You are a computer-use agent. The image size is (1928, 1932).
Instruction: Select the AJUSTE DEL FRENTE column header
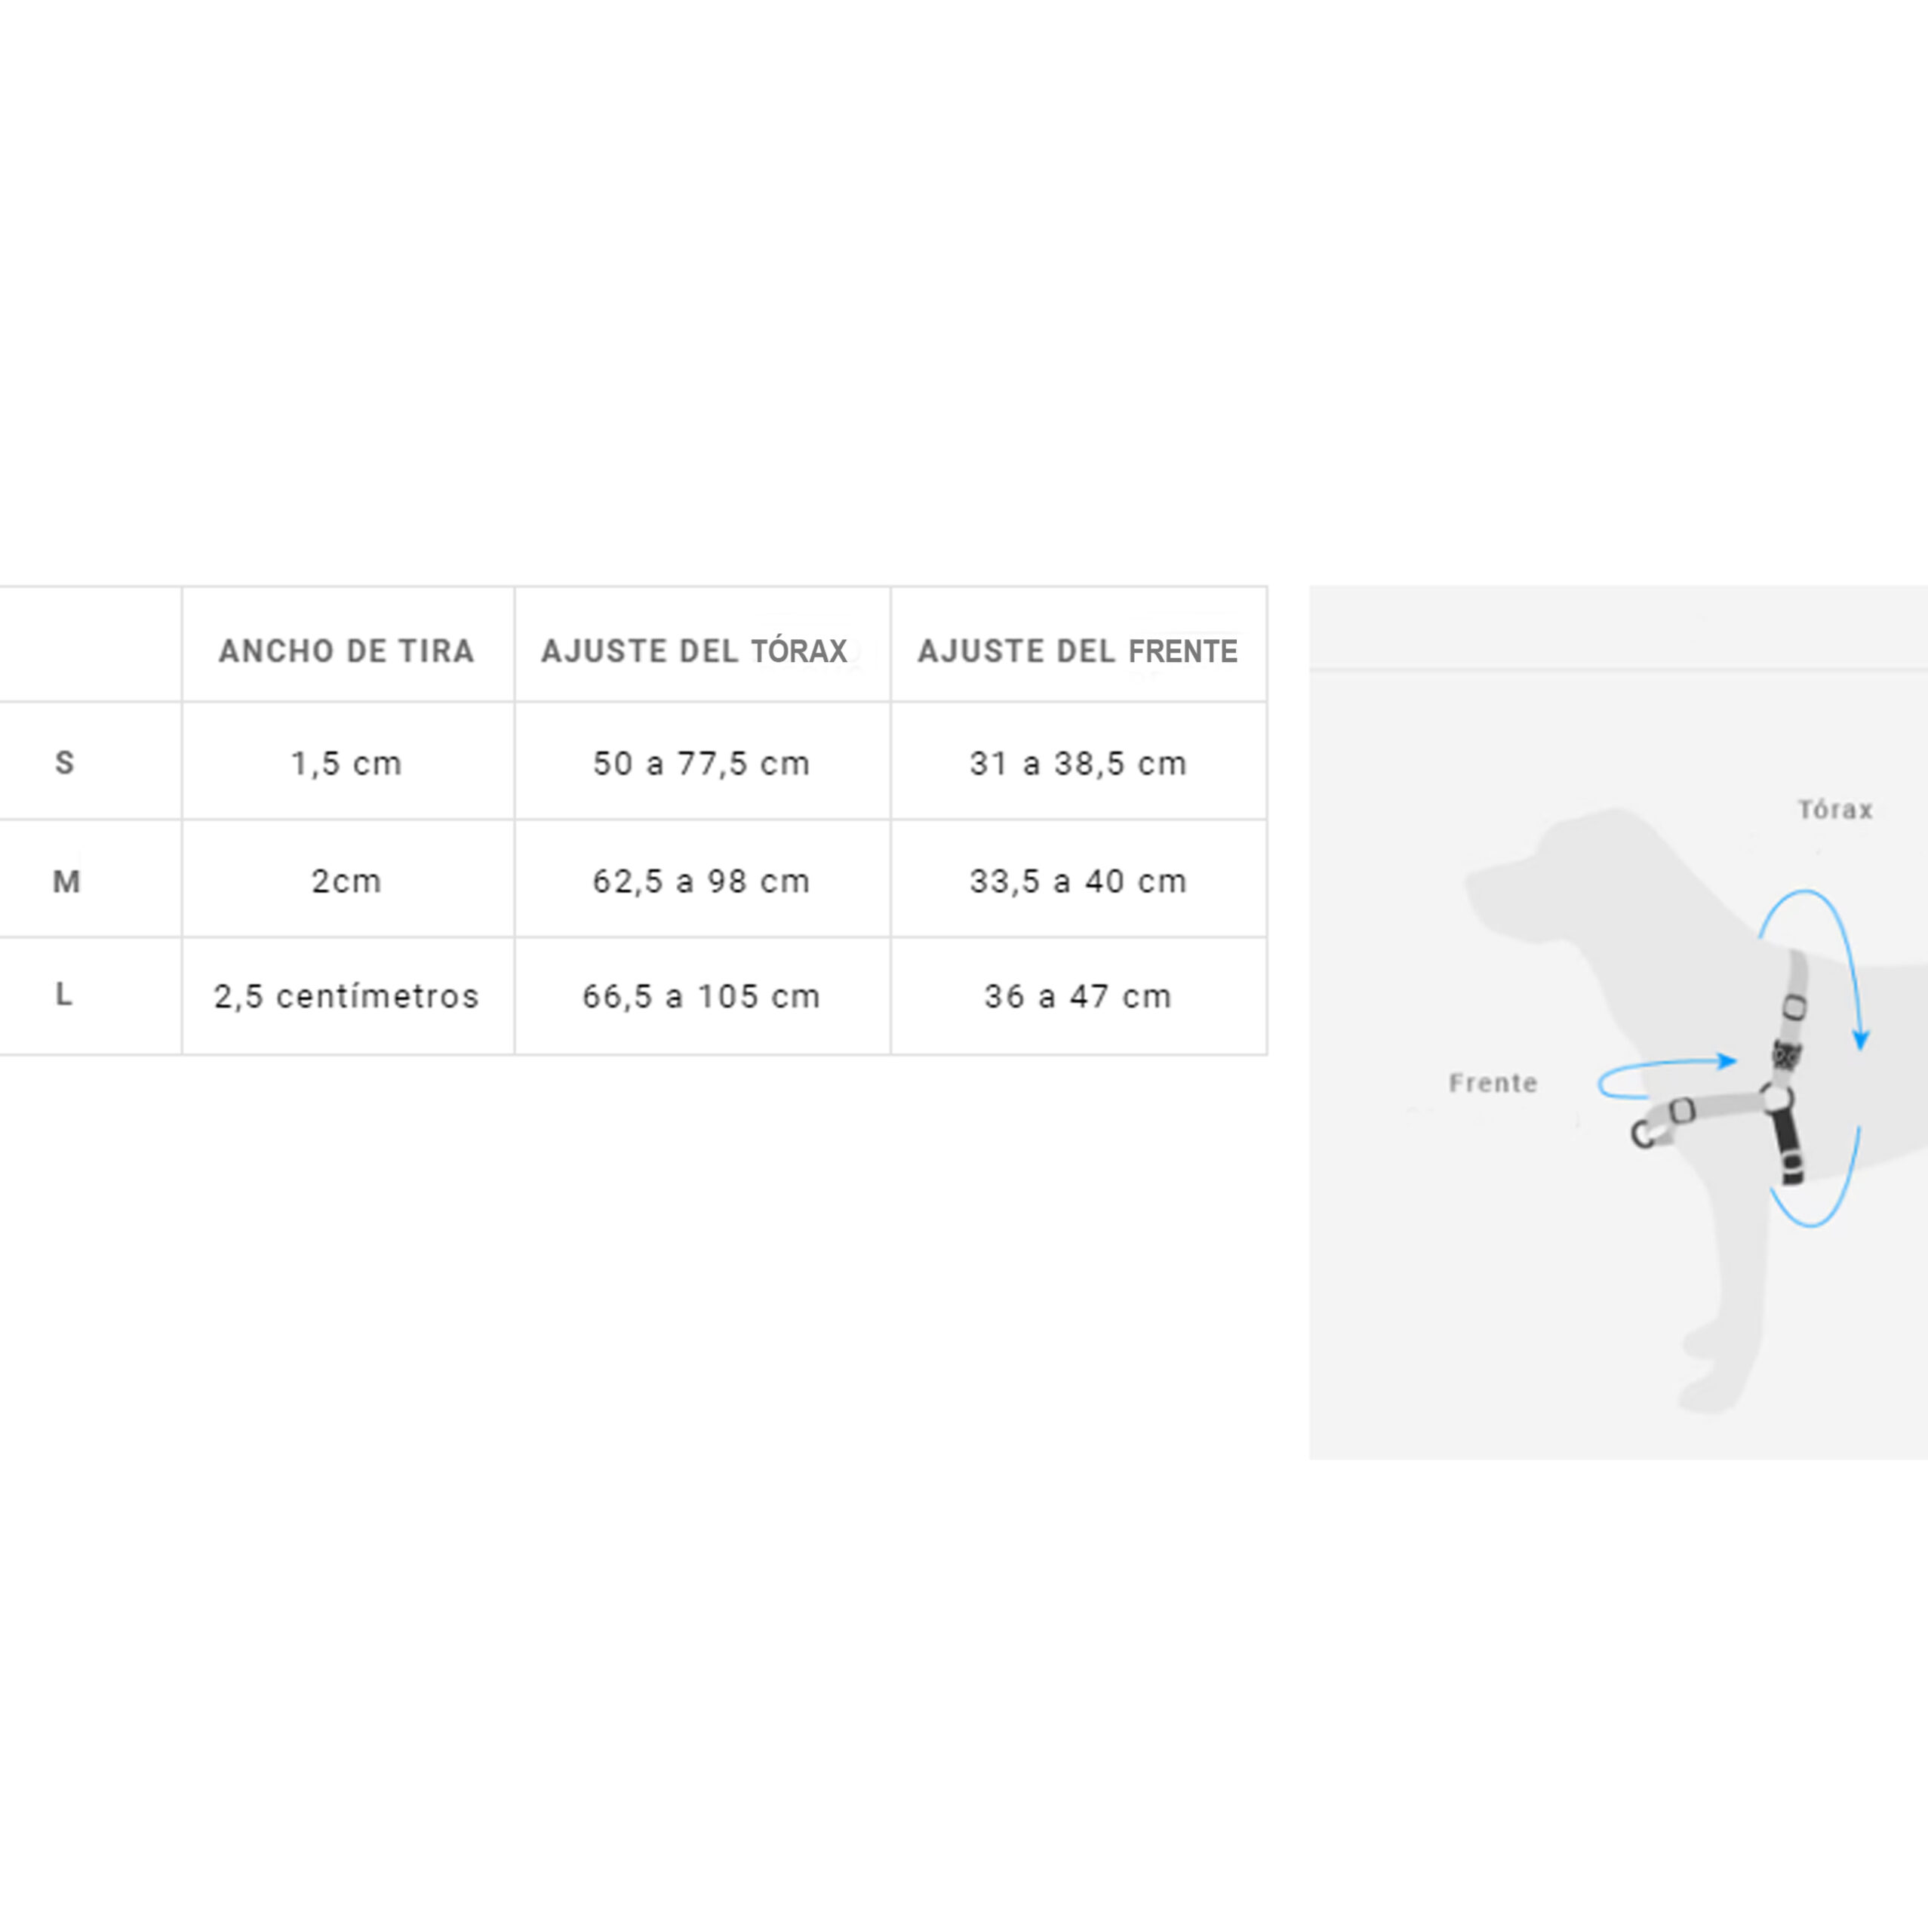(1078, 651)
